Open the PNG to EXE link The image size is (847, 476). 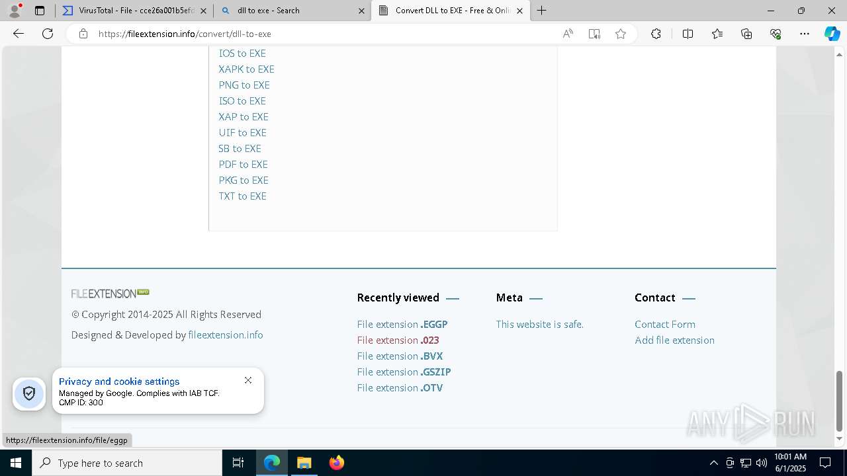(244, 85)
